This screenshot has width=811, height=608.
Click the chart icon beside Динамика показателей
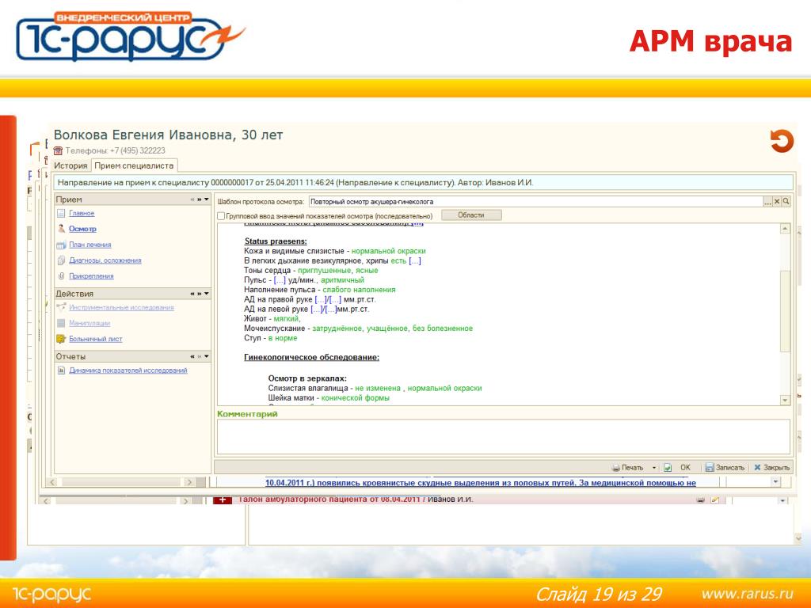click(x=61, y=370)
